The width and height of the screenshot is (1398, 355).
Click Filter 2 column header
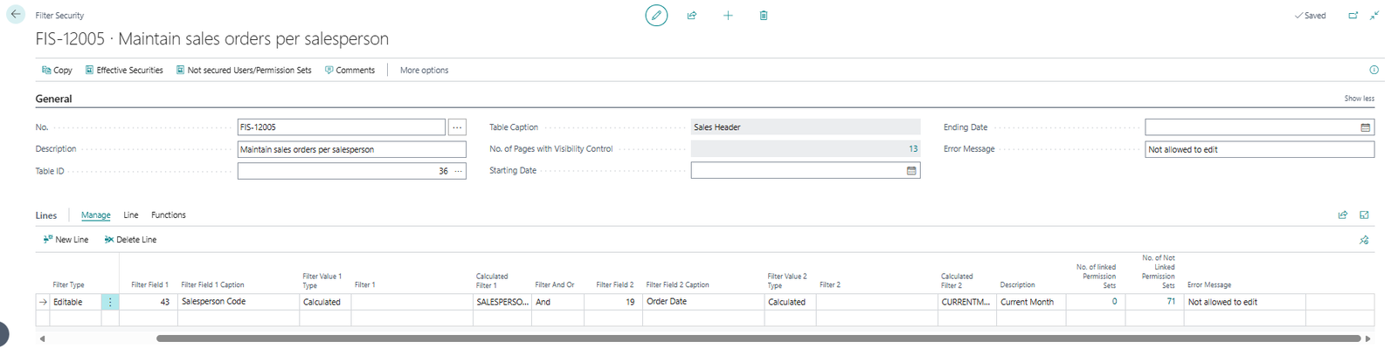coord(830,284)
